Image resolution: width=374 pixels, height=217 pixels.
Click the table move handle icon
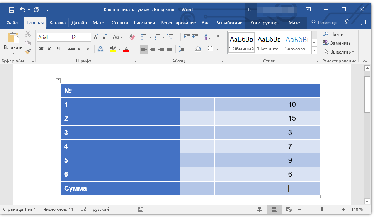[x=58, y=81]
